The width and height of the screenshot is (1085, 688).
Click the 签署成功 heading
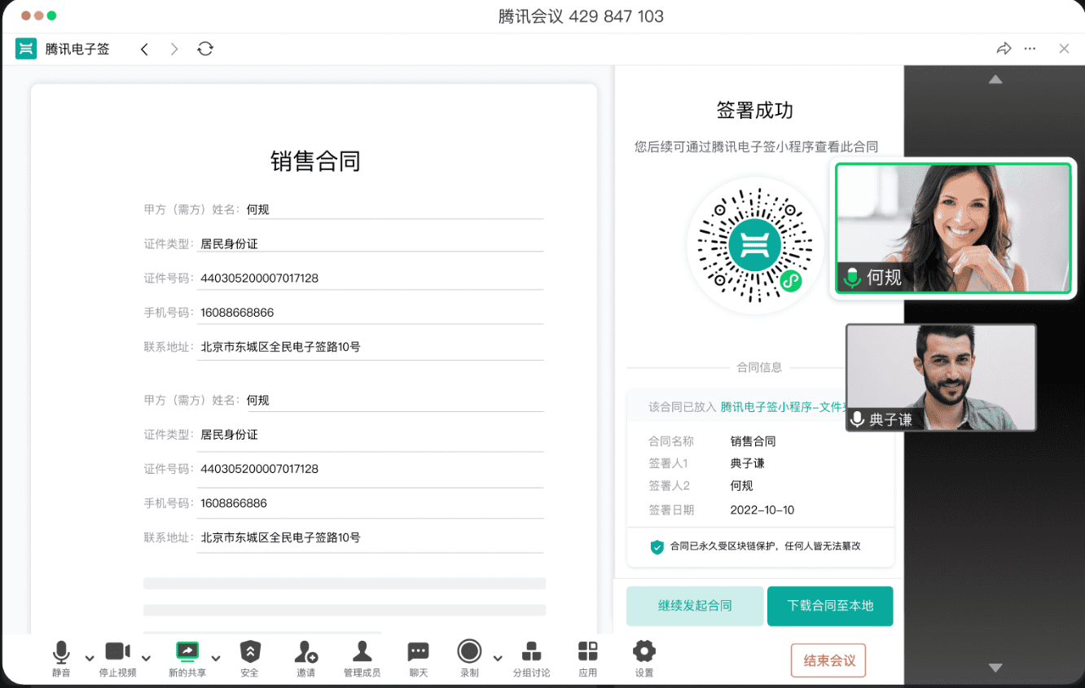point(755,111)
